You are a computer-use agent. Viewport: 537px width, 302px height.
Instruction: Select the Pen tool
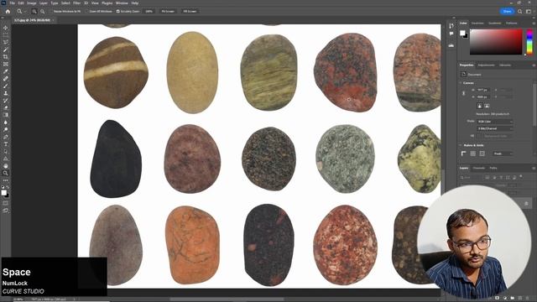6,137
